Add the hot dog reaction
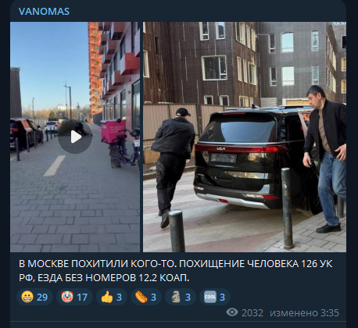Image resolution: width=358 pixels, height=328 pixels. coord(146,297)
